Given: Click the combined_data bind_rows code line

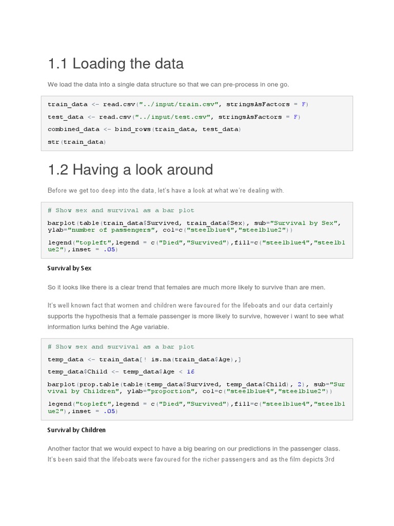Looking at the screenshot, I should [x=143, y=129].
